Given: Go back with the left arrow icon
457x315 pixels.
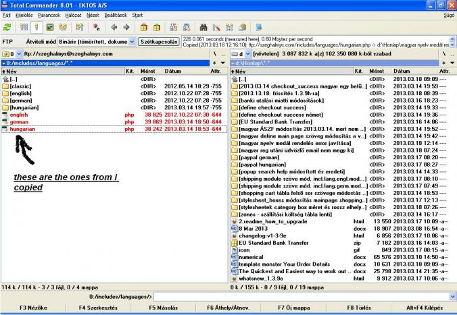Looking at the screenshot, I should pyautogui.click(x=114, y=28).
